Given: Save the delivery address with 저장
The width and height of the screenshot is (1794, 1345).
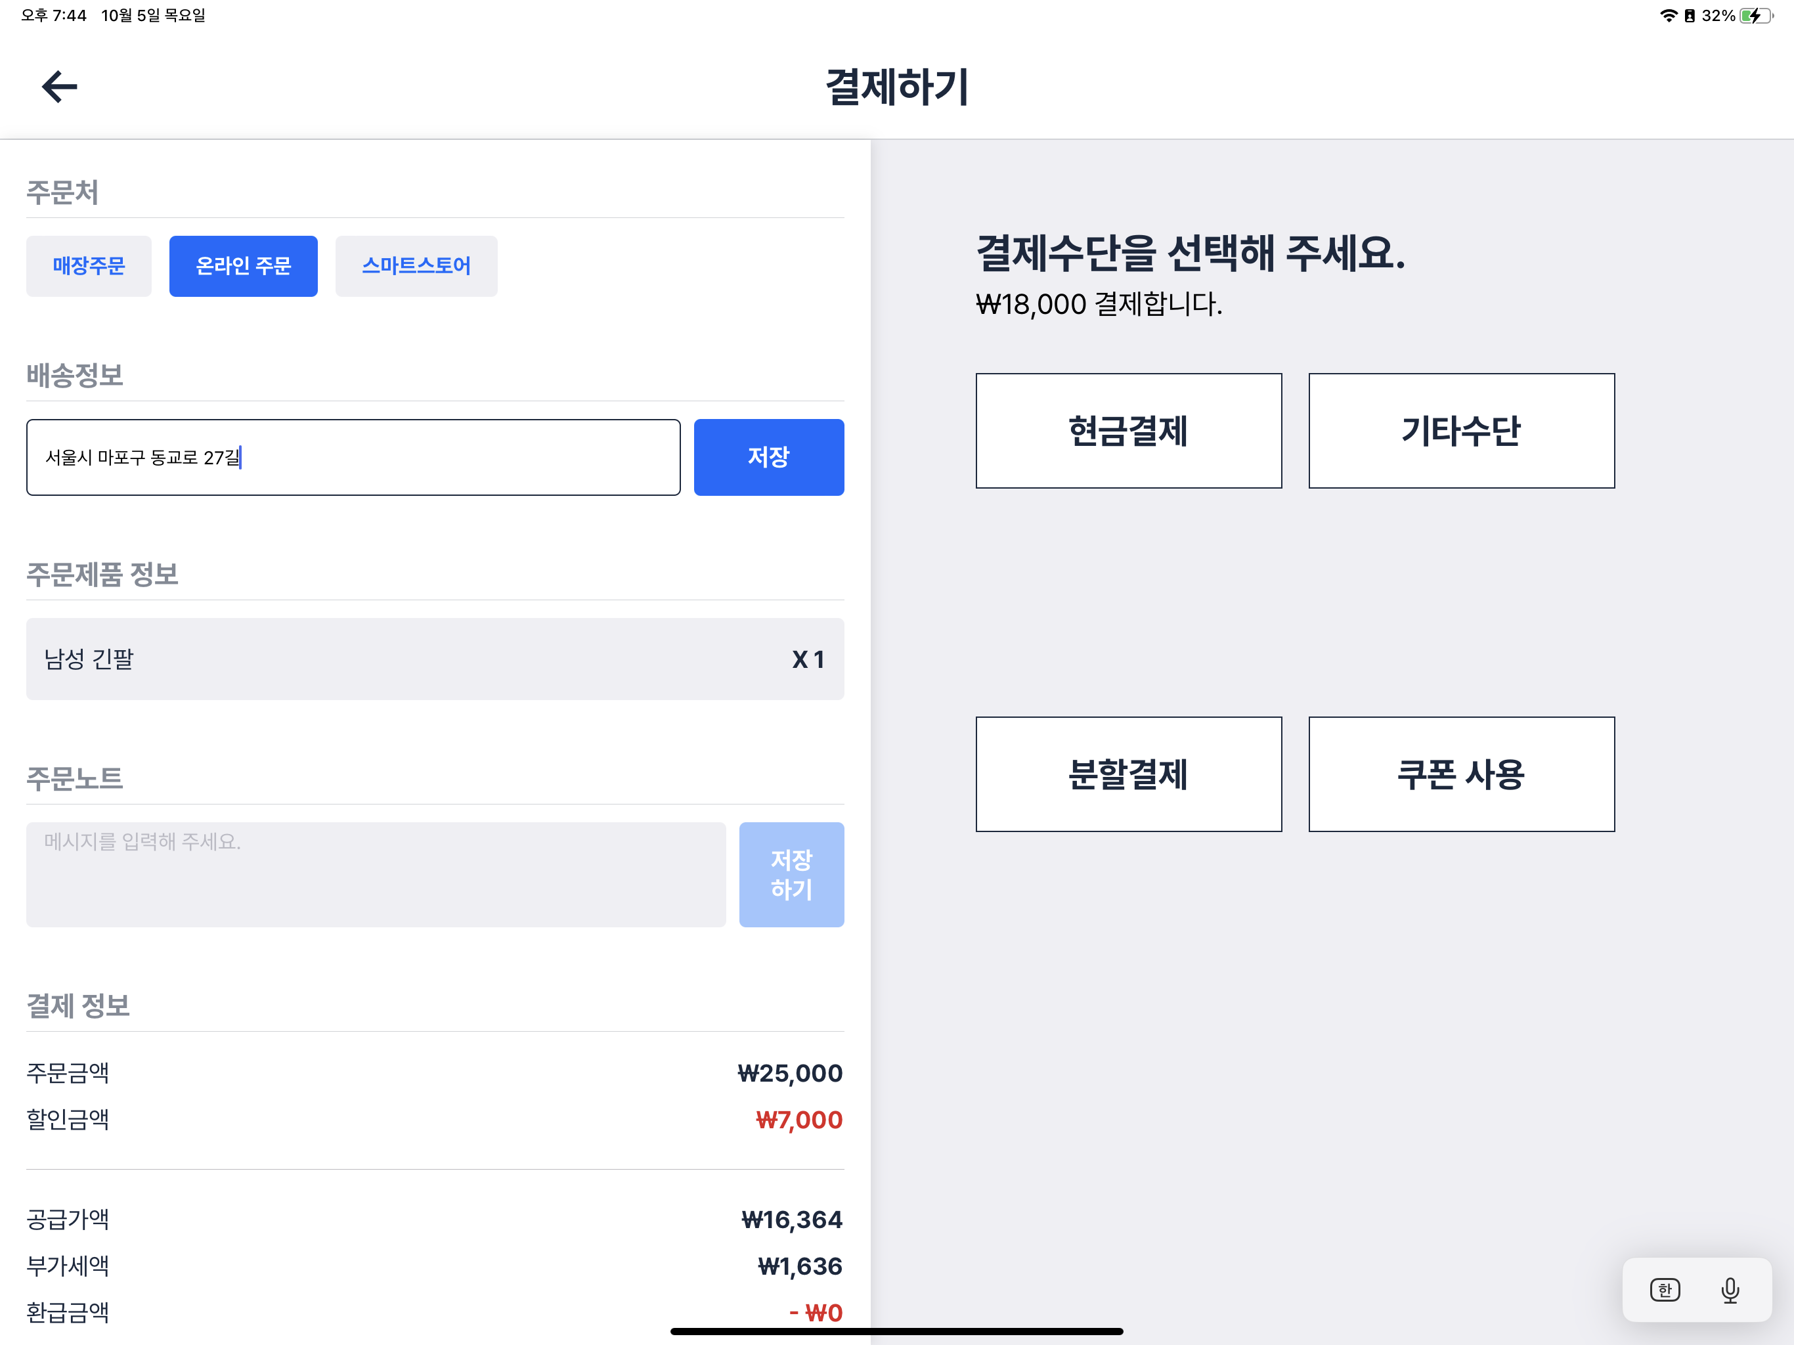Looking at the screenshot, I should click(768, 458).
